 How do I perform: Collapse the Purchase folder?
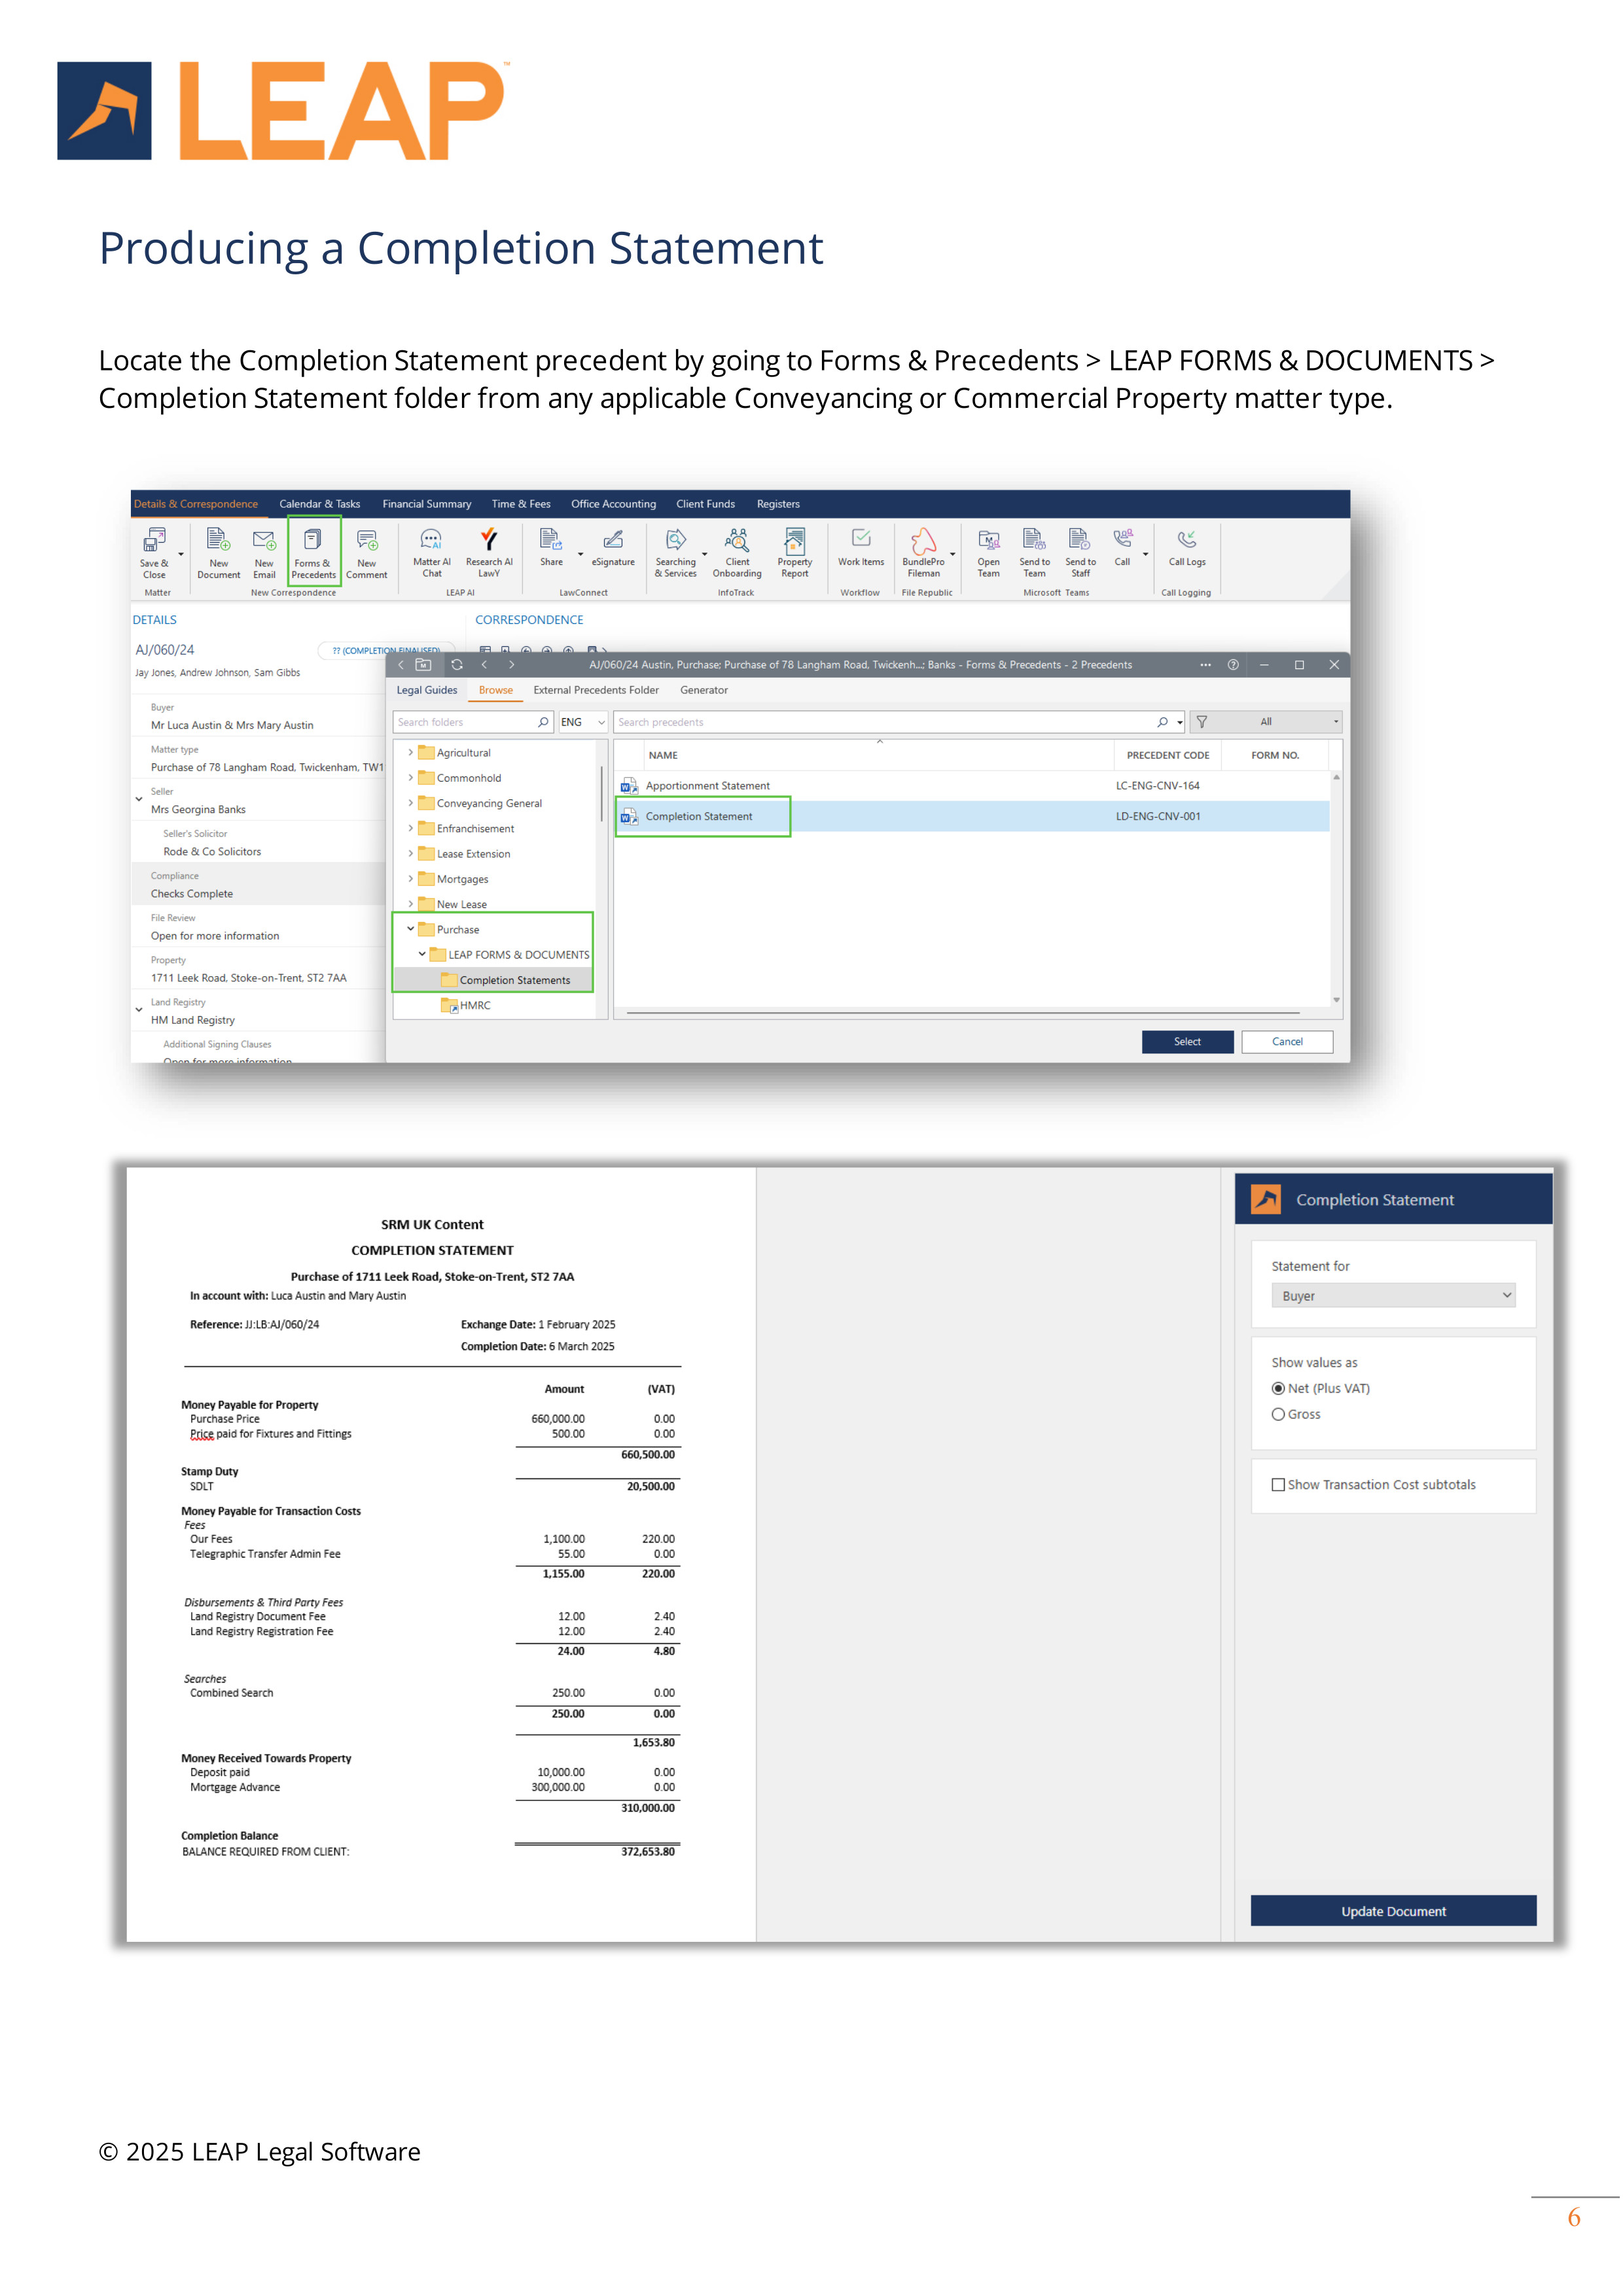pos(411,929)
